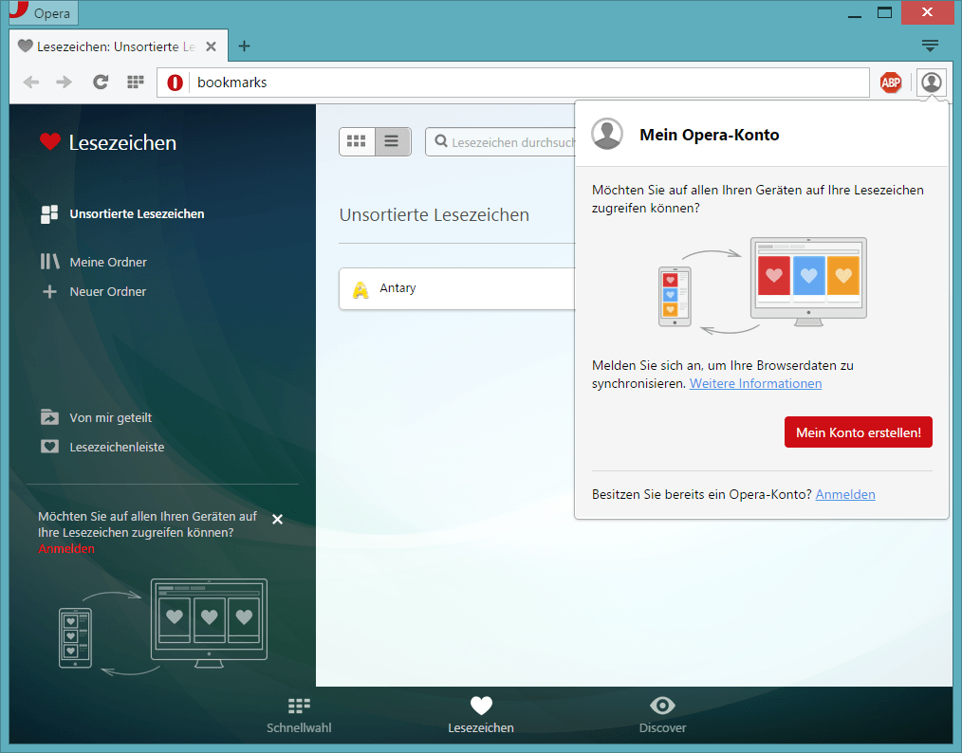The width and height of the screenshot is (962, 753).
Task: Open the tab menu icon at top right
Action: 930,46
